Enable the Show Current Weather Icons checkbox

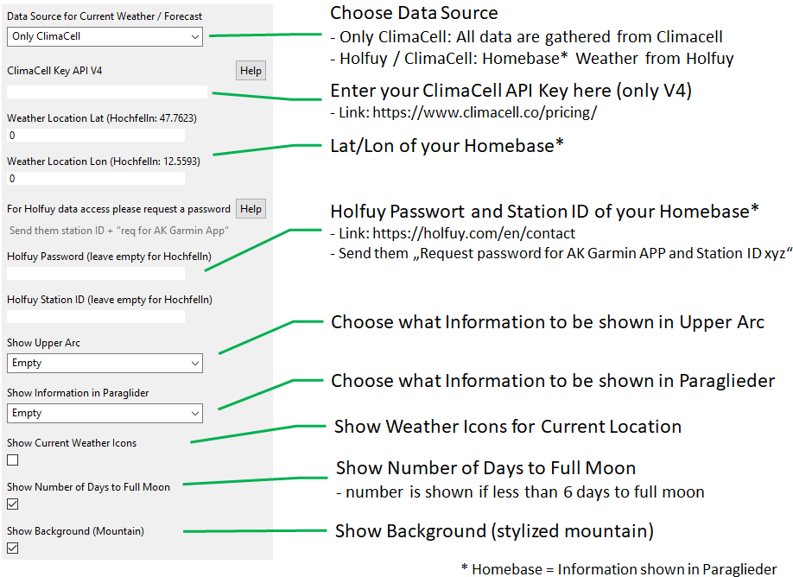(x=13, y=460)
